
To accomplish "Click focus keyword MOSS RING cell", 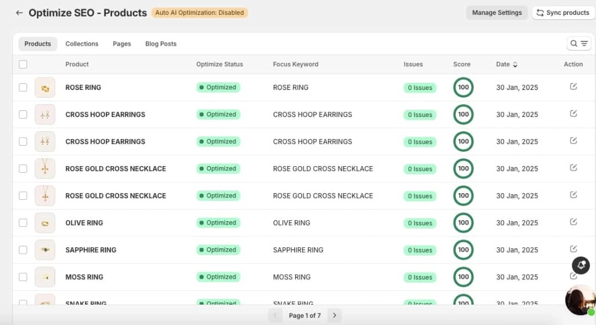I will click(x=291, y=277).
